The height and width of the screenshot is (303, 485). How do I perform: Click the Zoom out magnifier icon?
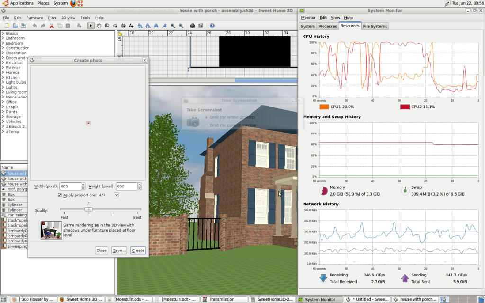pyautogui.click(x=181, y=26)
